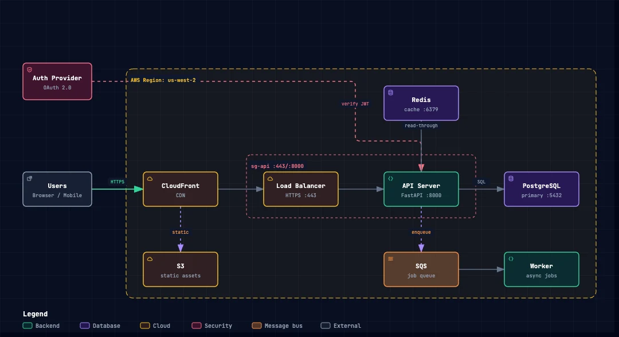Click the 'OAuth 2.0' subtitle text
Screen dimensions: 619x337
57,88
